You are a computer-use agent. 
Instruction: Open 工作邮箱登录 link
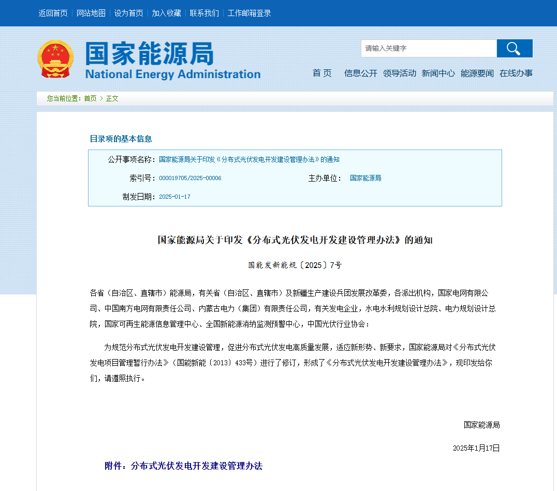click(x=249, y=13)
